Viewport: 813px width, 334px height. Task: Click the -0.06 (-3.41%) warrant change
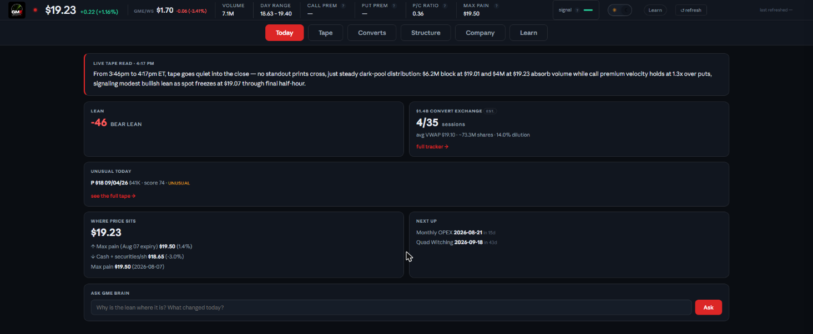pyautogui.click(x=192, y=11)
